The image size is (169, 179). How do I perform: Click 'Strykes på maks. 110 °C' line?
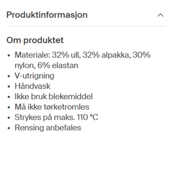56,118
